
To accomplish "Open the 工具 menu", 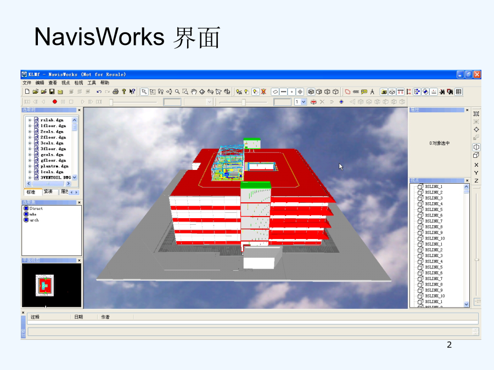I will coord(92,83).
